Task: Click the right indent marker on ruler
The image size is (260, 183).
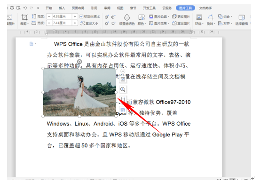Action: 191,32
